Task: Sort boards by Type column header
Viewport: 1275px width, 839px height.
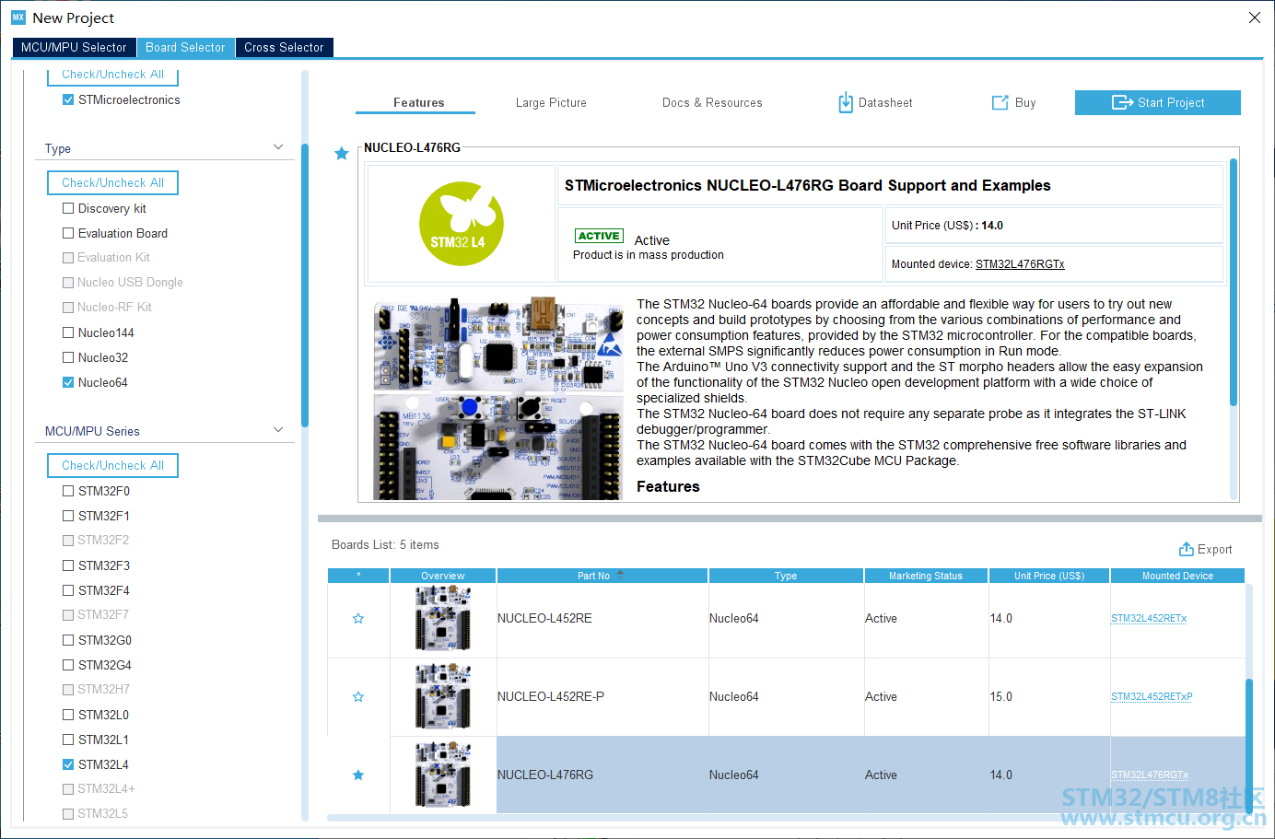Action: pos(786,576)
